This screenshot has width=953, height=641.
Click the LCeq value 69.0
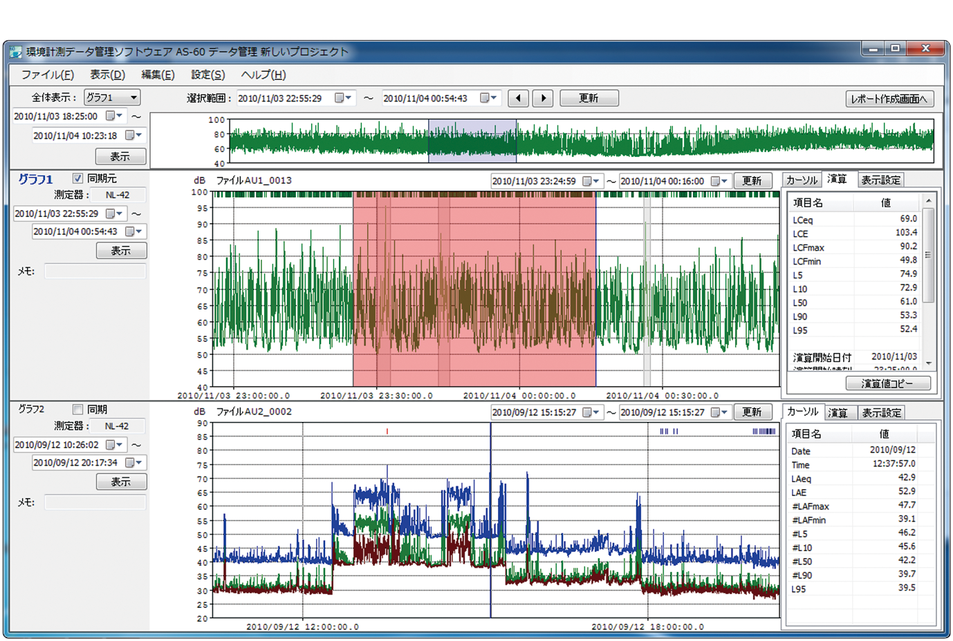[x=908, y=219]
